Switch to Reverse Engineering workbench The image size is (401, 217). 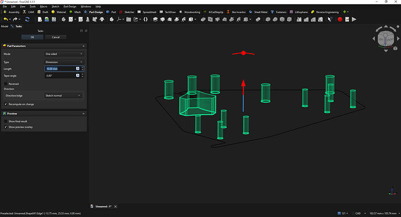coord(325,12)
